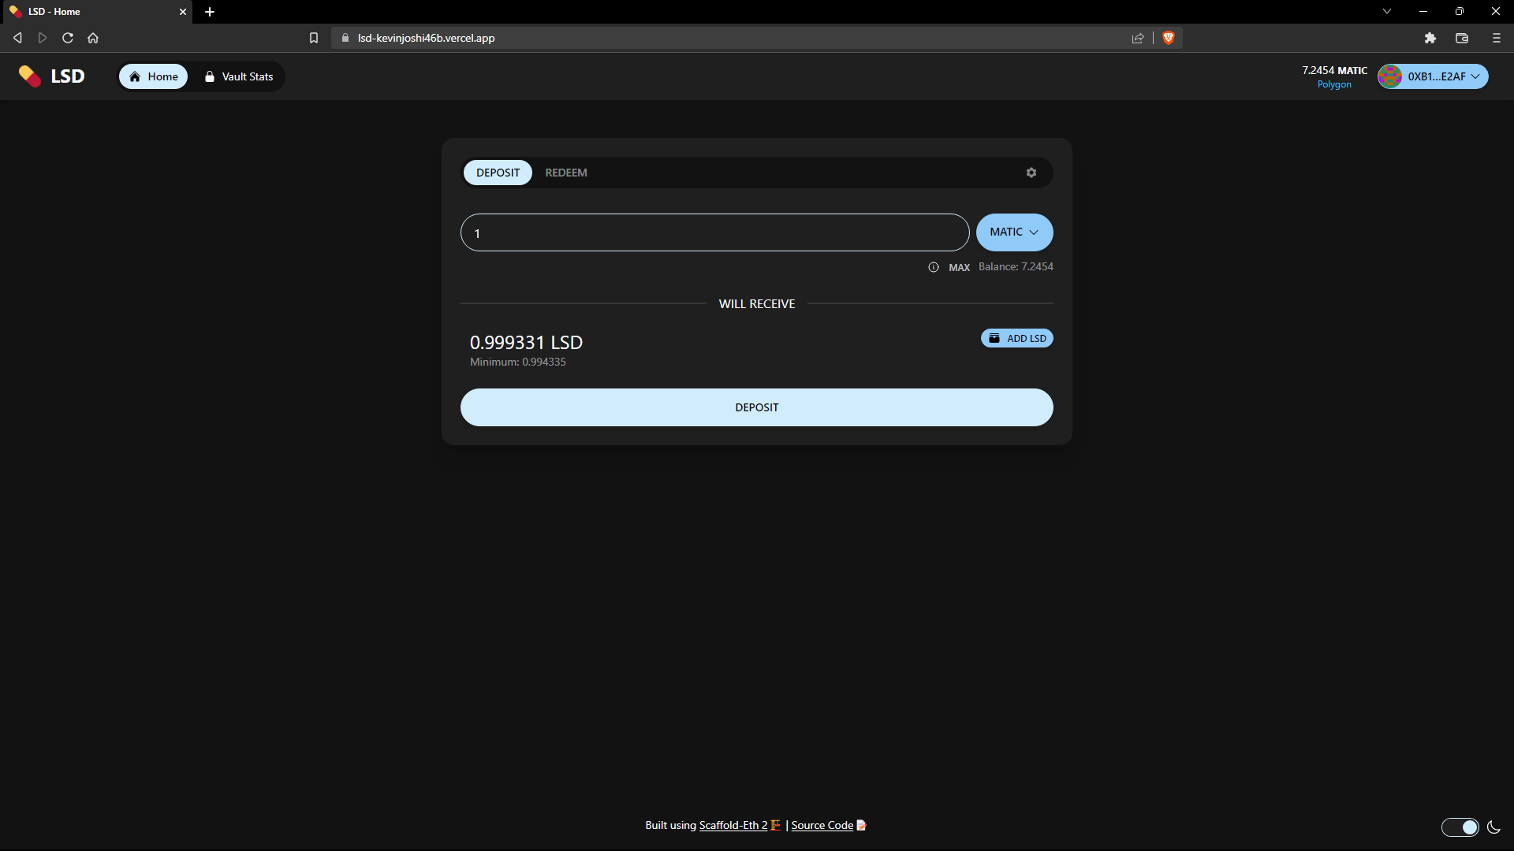The image size is (1514, 851).
Task: Click MAX balance shortcut
Action: point(959,267)
